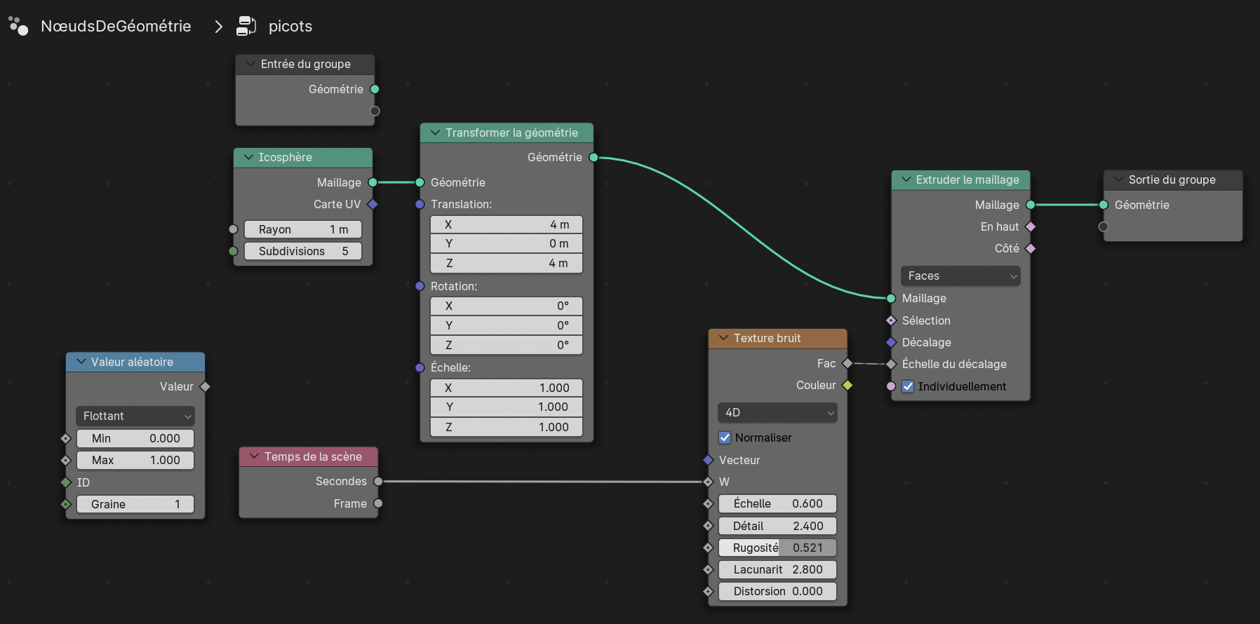The height and width of the screenshot is (624, 1260).
Task: Click the NœudsDeGéométrie modifier icon in breadcrumb
Action: [18, 26]
